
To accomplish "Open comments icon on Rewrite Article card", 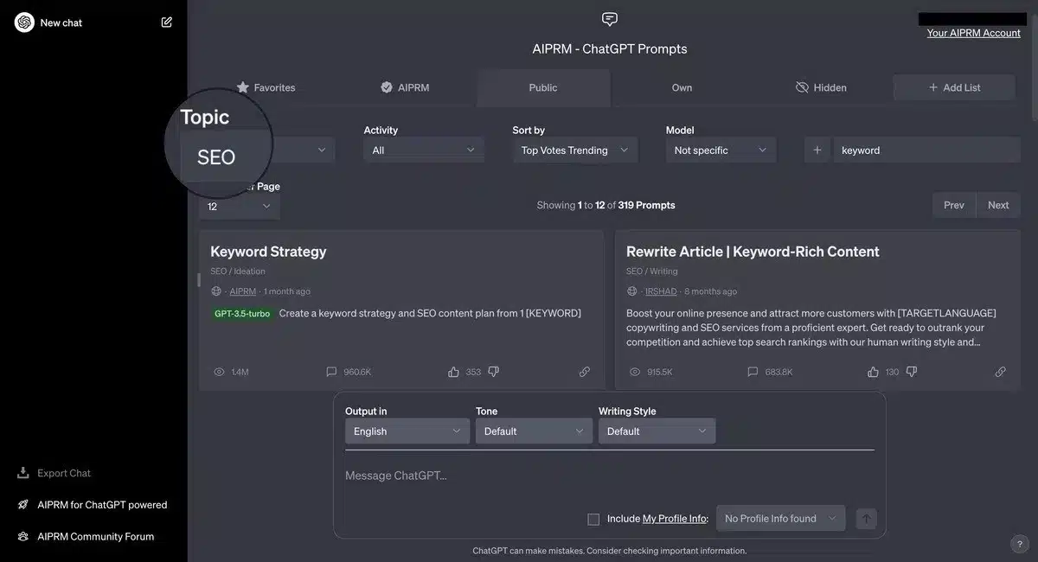I will click(753, 372).
